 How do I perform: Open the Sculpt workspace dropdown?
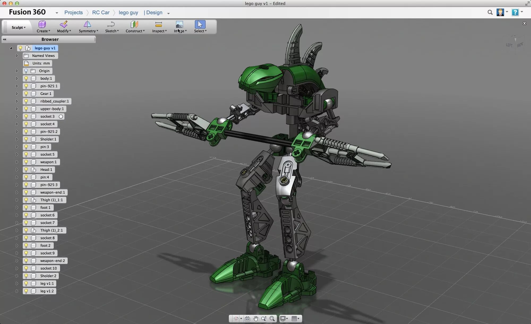point(18,27)
